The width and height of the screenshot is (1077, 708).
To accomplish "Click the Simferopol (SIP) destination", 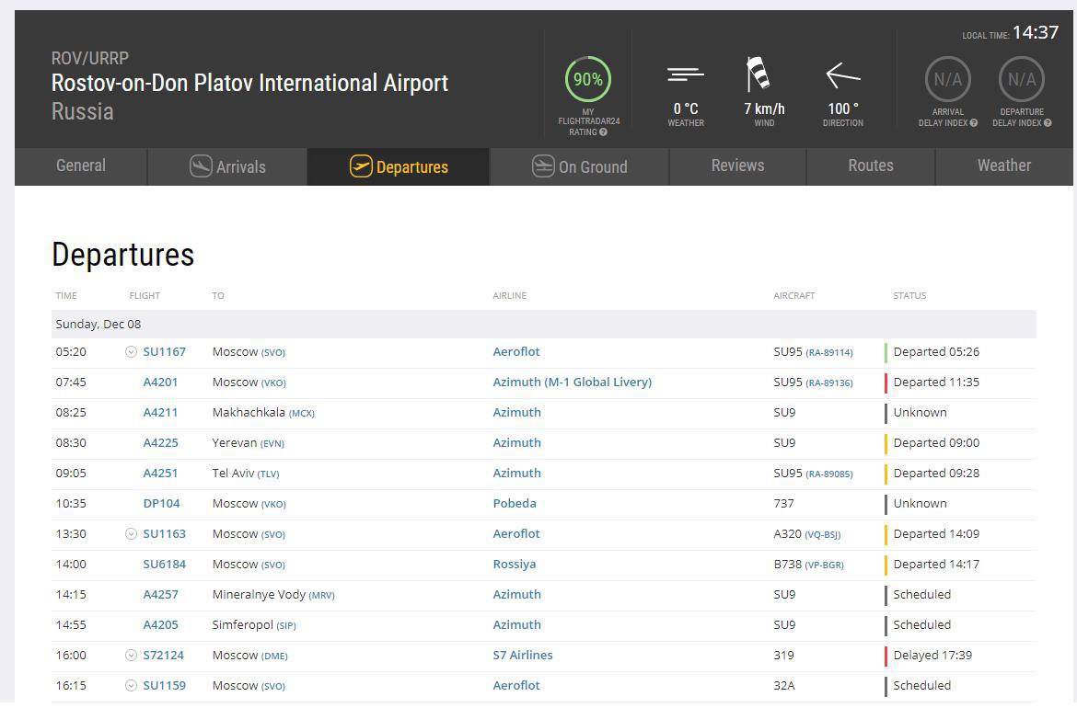I will (x=254, y=625).
